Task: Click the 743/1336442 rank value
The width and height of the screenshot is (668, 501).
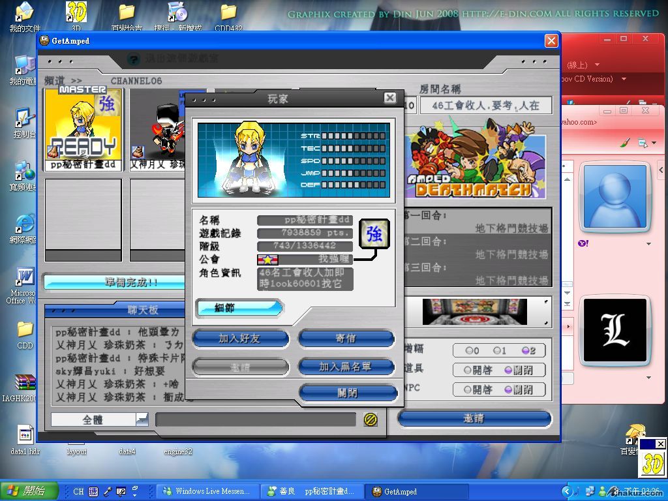Action: point(305,246)
